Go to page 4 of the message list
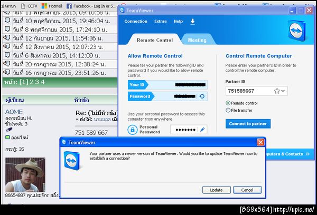This screenshot has height=215, width=317. tap(42, 82)
